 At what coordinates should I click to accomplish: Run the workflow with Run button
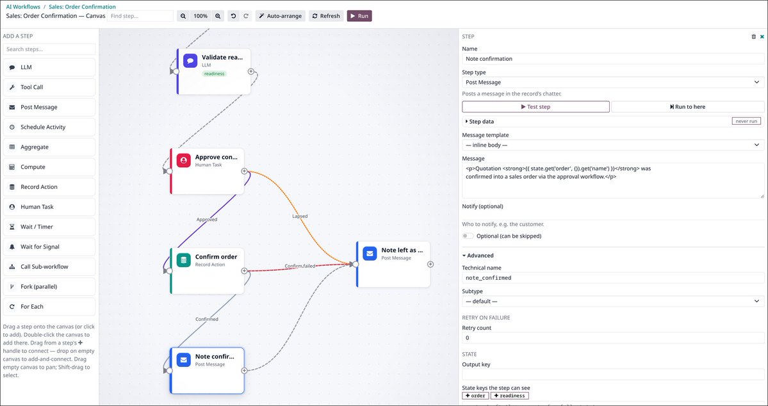(359, 16)
